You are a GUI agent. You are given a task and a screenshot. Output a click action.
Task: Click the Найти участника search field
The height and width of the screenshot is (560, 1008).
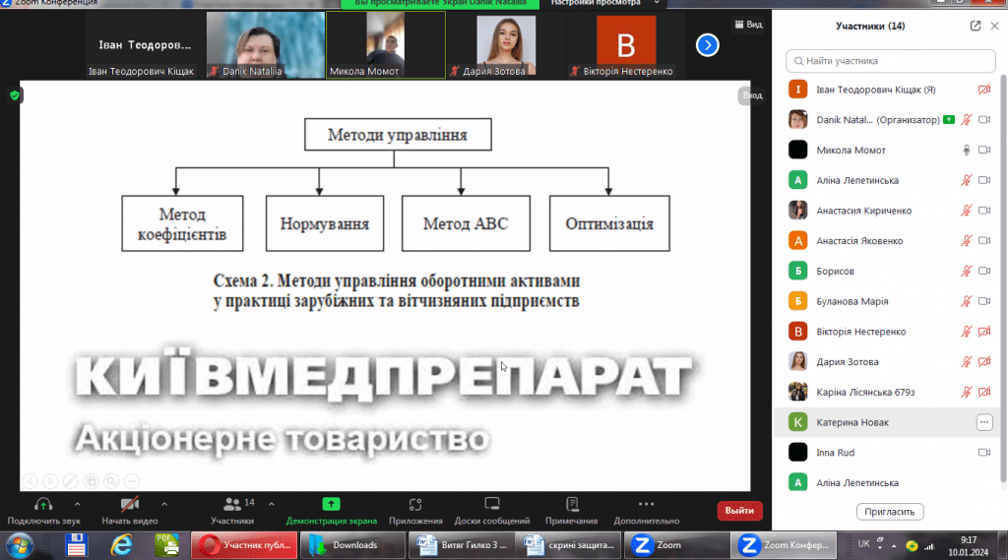pos(890,61)
